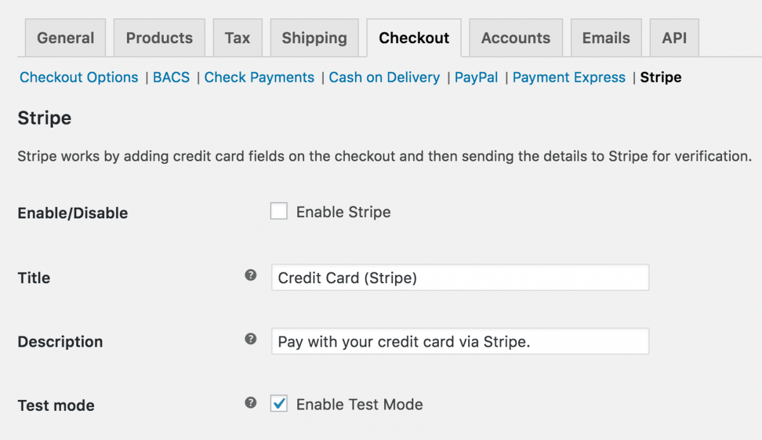Open the Check Payments settings
This screenshot has width=762, height=440.
click(x=259, y=77)
